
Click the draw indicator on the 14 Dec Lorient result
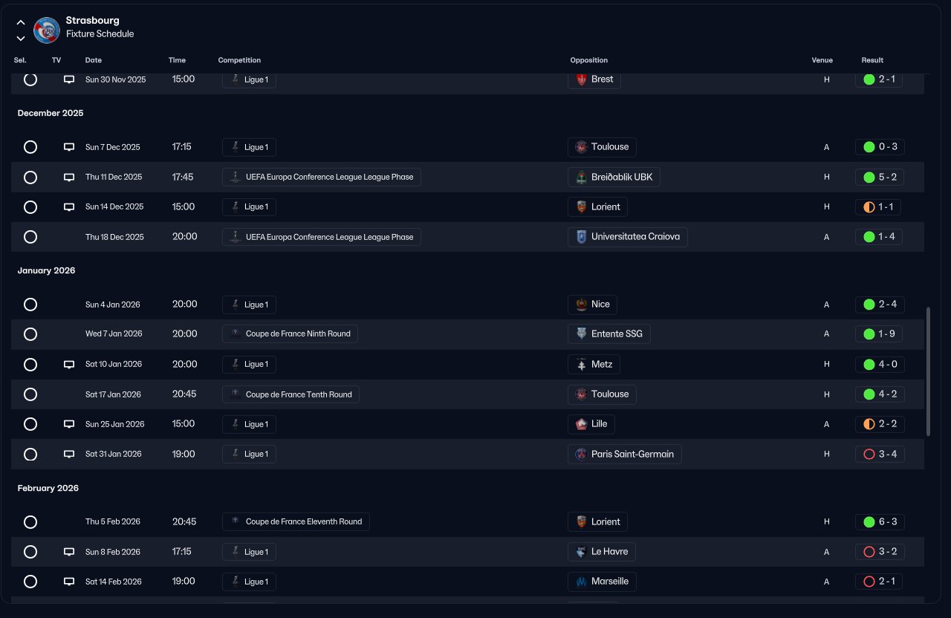869,207
